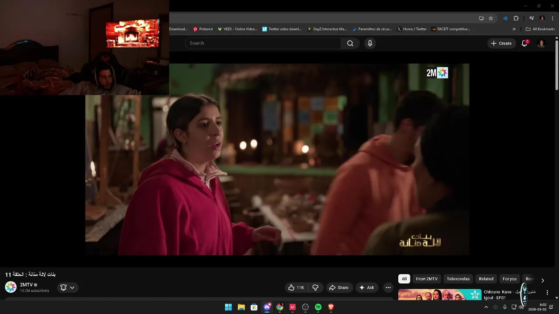The width and height of the screenshot is (559, 314).
Task: Open Twitter video downloader bookmark
Action: click(282, 29)
